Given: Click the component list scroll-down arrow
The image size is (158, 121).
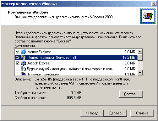Looking at the screenshot, I should coord(140,73).
